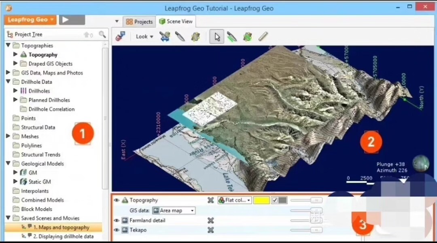The width and height of the screenshot is (437, 243).
Task: Click the search icon in Project Tree
Action: 102,34
